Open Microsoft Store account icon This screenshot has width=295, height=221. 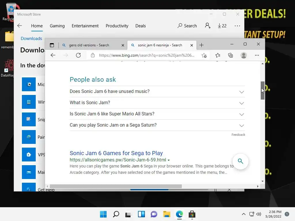(x=208, y=26)
